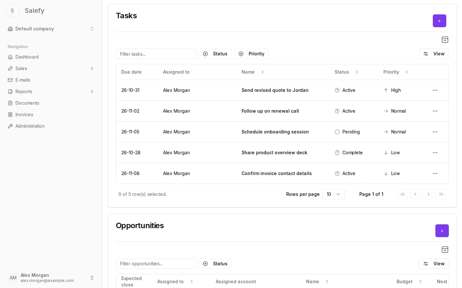Click the Opportunities View options button
Image resolution: width=462 pixels, height=288 pixels.
(434, 264)
